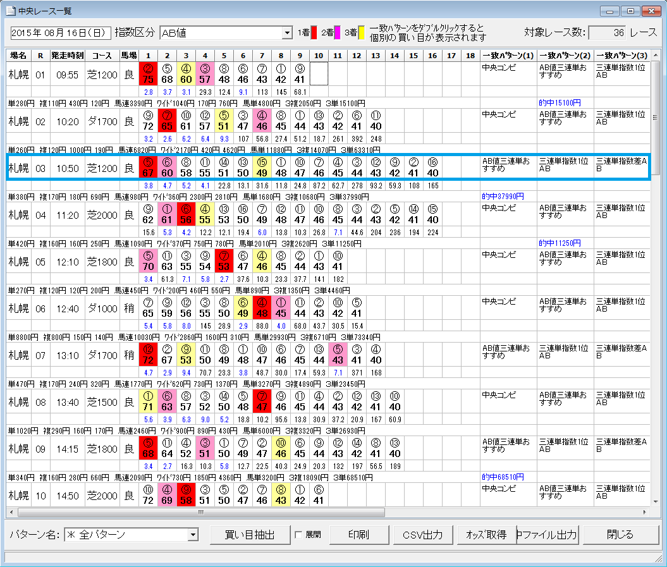Click the 閉じる button

click(x=620, y=535)
